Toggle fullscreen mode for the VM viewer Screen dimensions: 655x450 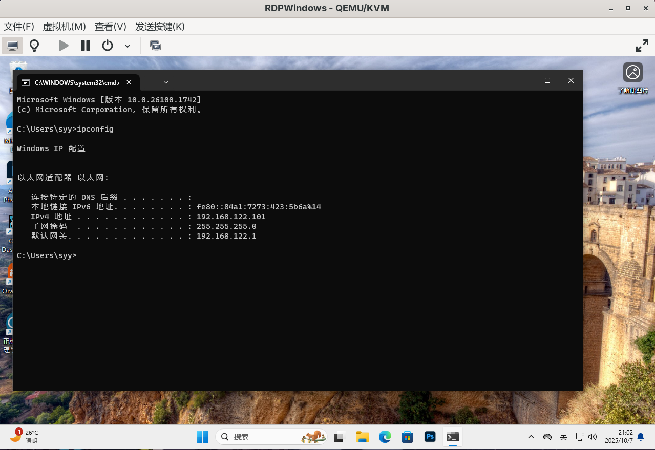[x=642, y=46]
